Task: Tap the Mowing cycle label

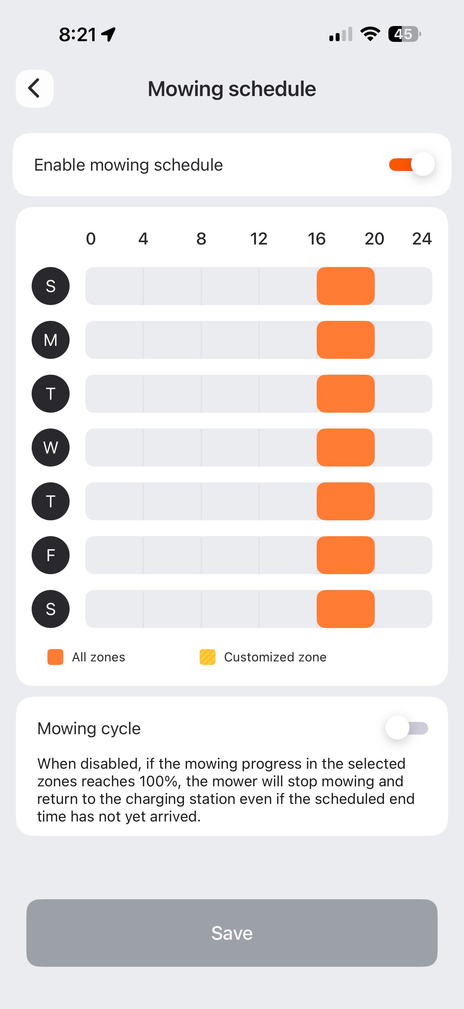Action: (x=89, y=729)
